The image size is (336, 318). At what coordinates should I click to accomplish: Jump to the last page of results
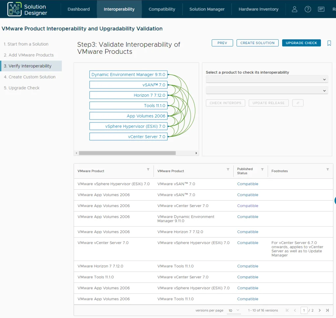click(327, 310)
